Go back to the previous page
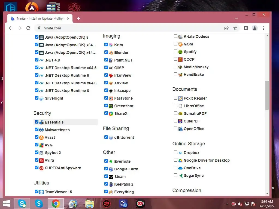Screen dimensions: 279x209 coord(11,28)
